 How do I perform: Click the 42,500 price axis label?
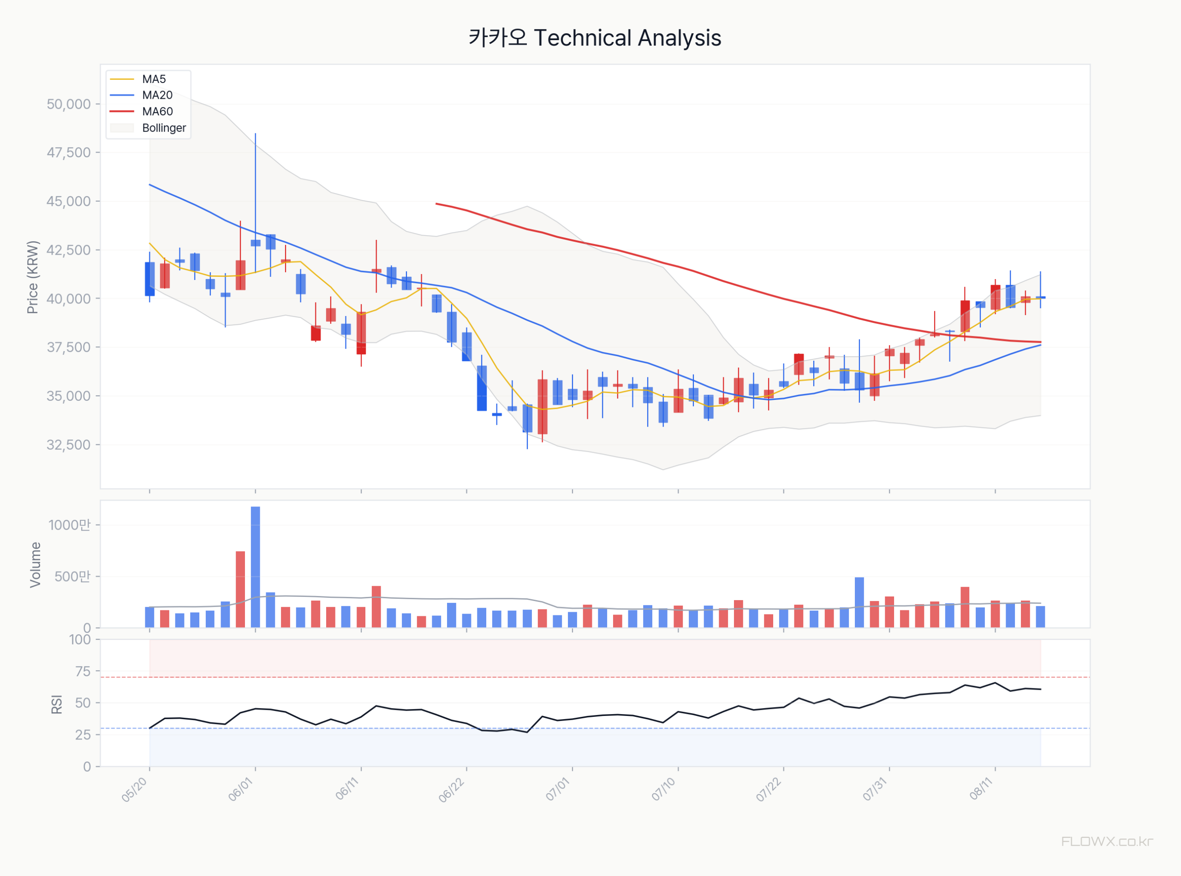click(68, 250)
